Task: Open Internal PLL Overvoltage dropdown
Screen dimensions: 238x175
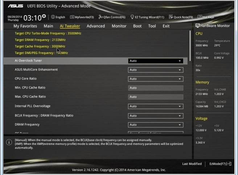Action: coord(156,107)
